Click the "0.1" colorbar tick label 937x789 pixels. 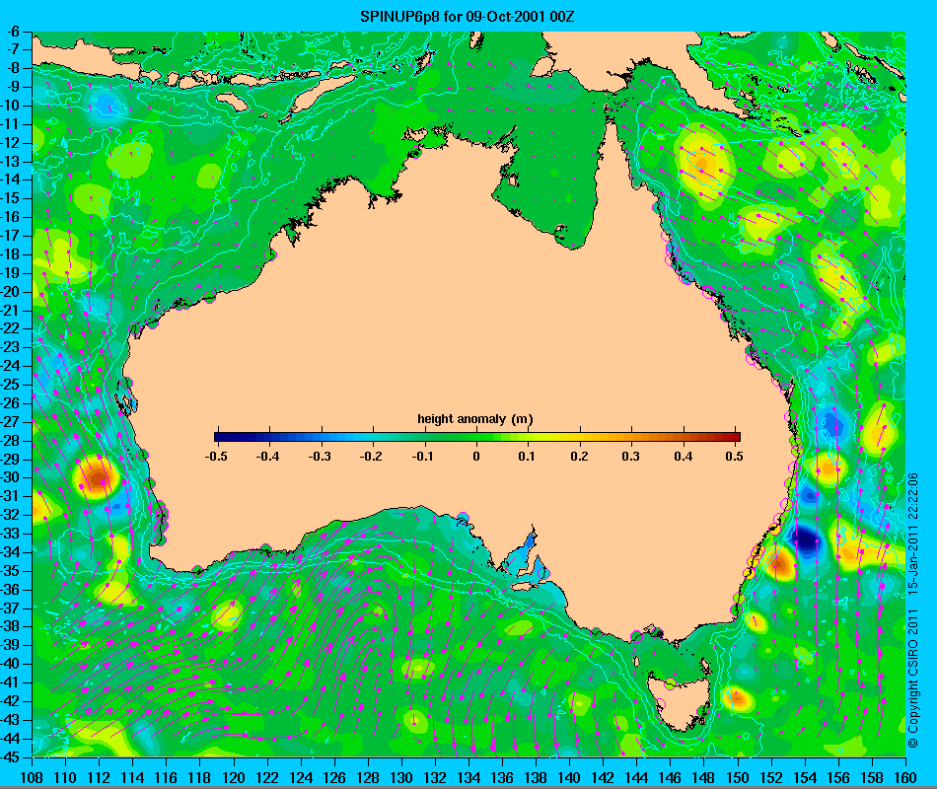point(527,456)
